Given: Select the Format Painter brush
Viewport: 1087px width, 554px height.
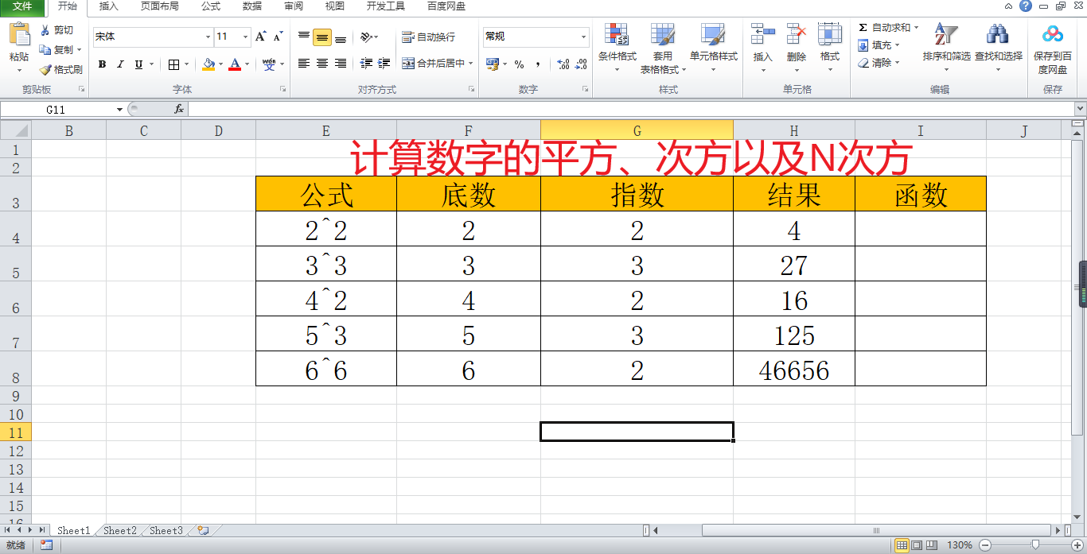Looking at the screenshot, I should pos(45,69).
